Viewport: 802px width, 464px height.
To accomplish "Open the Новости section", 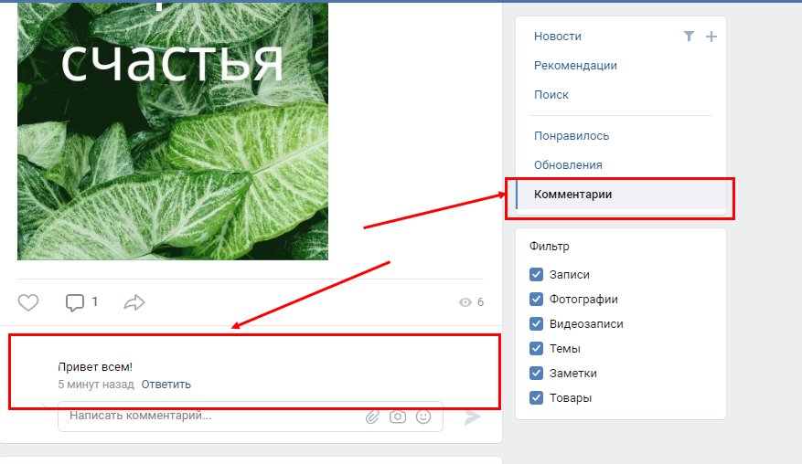I will [558, 37].
